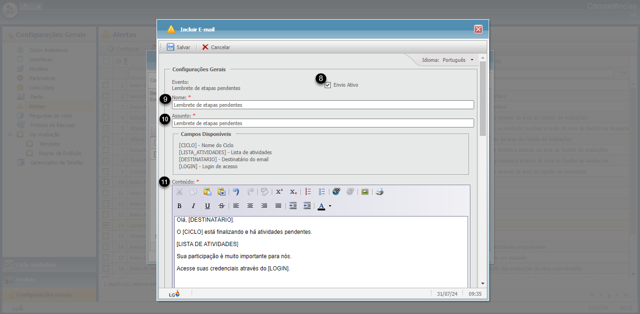Click Configurar button in Alertas toolbar
Image resolution: width=640 pixels, height=314 pixels.
pyautogui.click(x=124, y=49)
